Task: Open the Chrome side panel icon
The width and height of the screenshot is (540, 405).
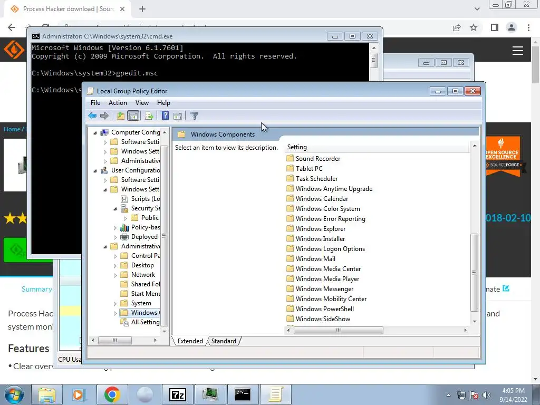Action: tap(495, 27)
